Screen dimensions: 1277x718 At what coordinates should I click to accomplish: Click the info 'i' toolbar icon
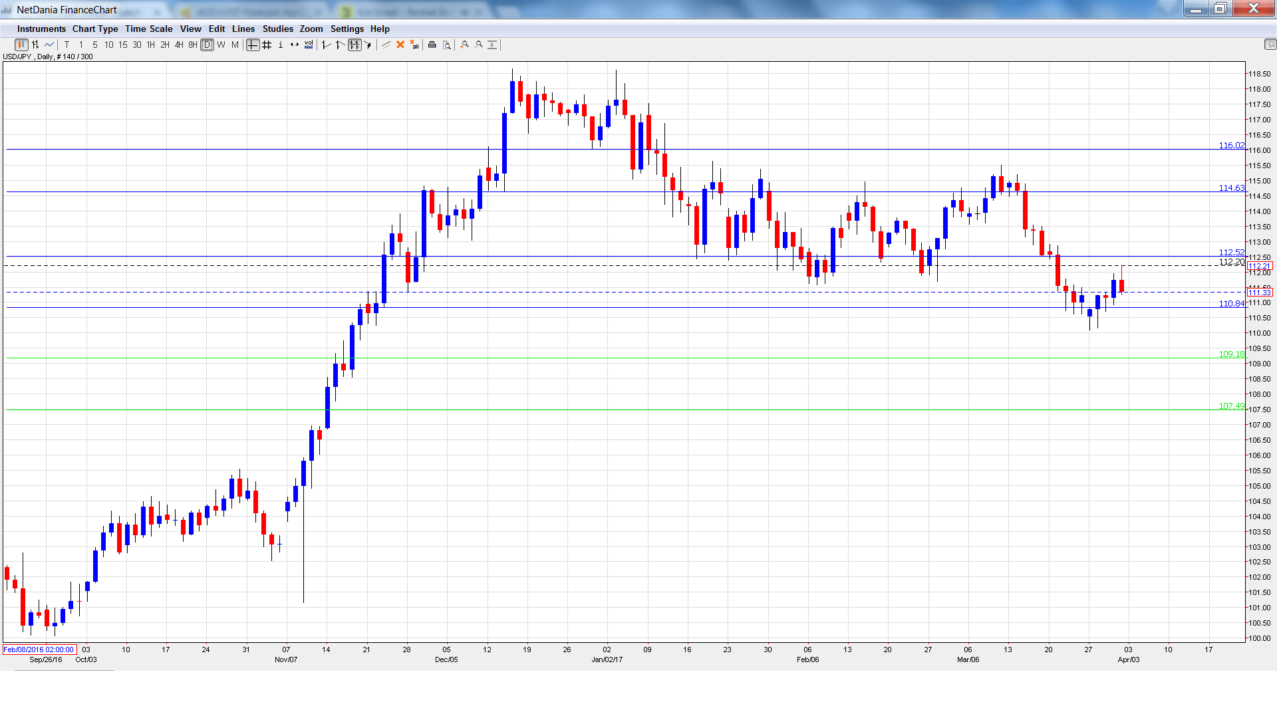(281, 45)
